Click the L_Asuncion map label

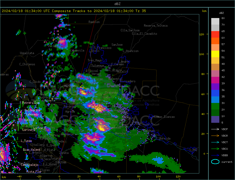pyautogui.click(x=131, y=51)
